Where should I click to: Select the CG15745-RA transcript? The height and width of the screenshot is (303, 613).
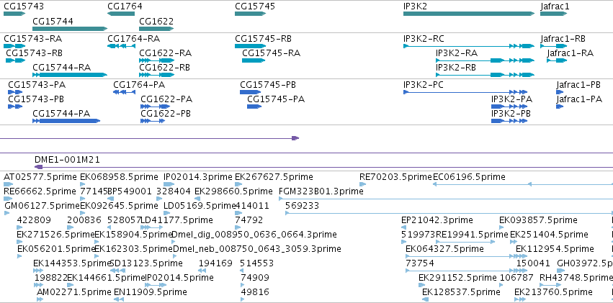pos(254,60)
